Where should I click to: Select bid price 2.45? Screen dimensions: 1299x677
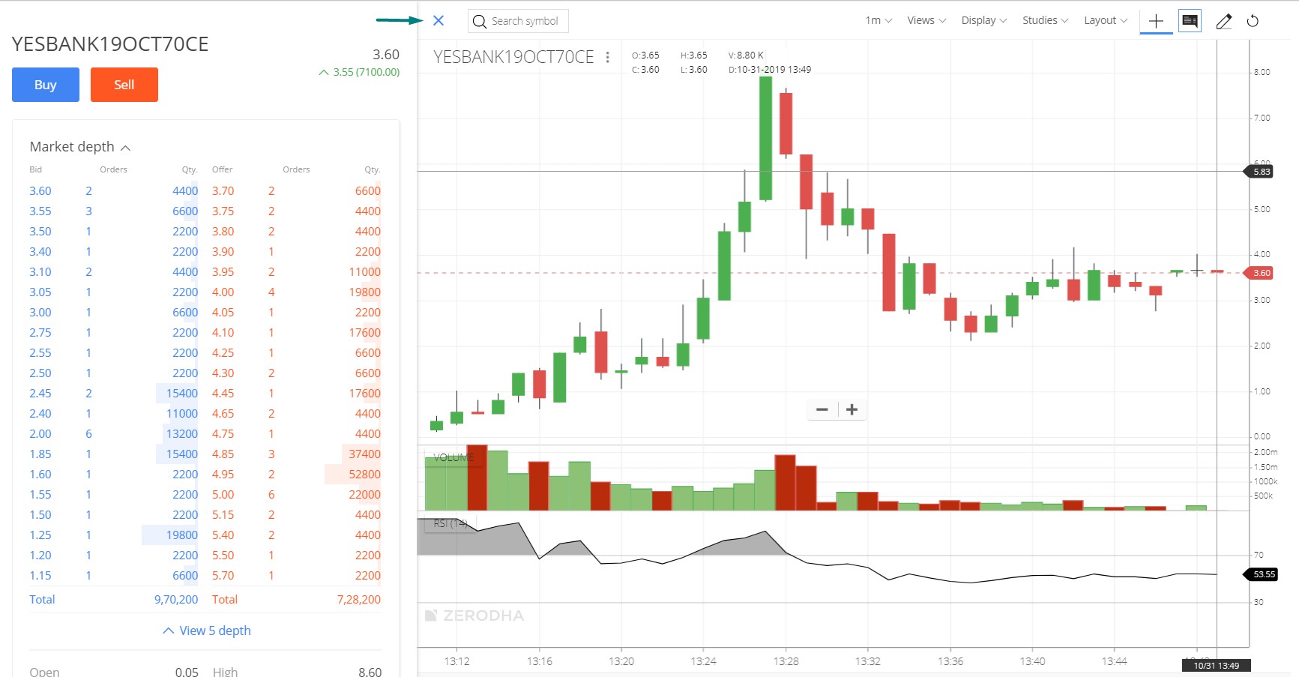(40, 393)
